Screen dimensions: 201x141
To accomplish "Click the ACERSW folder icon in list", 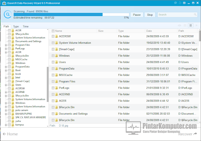I will click(x=57, y=36).
